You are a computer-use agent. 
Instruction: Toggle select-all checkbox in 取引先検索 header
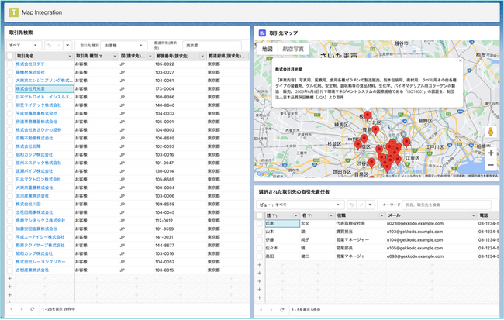[9, 57]
